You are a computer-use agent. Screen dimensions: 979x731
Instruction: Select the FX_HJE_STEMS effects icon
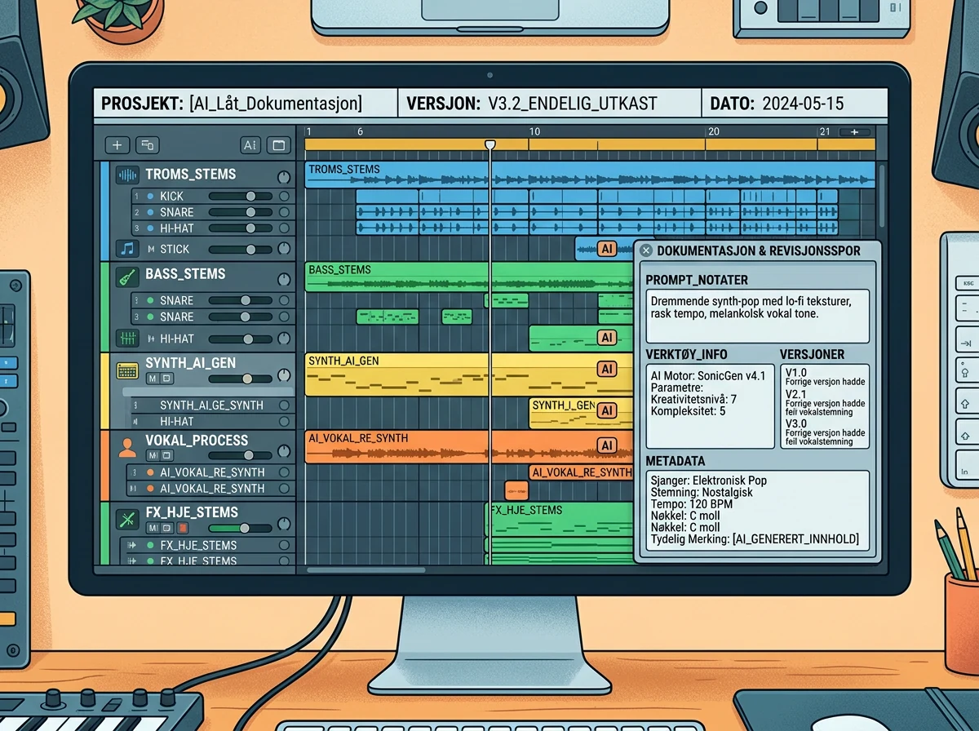click(126, 519)
